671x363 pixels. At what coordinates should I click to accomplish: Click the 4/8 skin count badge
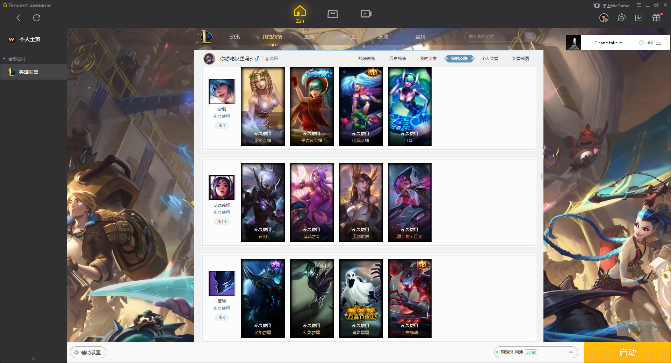coord(222,318)
